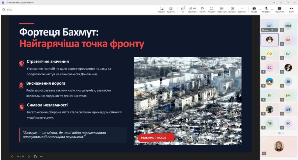Go to next participants page arrow
Viewport: 298px width, 160px height.
283,133
